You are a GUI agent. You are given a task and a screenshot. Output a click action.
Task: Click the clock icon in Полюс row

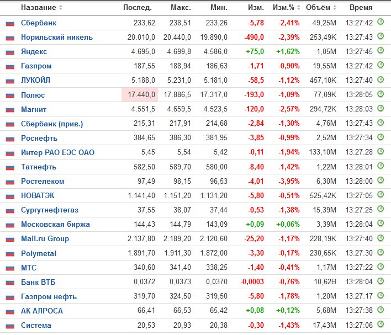[x=381, y=94]
